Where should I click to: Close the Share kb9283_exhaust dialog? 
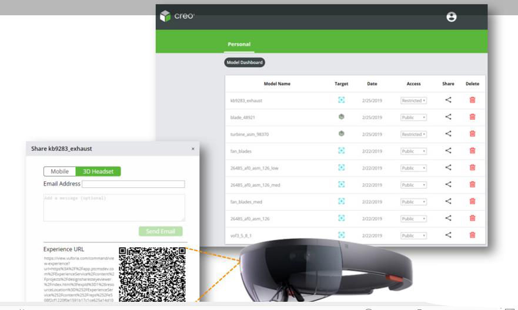[x=192, y=149]
